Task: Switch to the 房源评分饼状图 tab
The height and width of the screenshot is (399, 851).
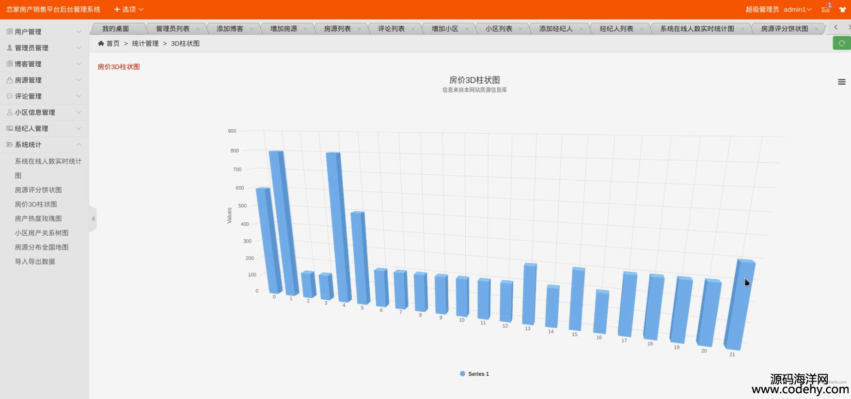Action: pyautogui.click(x=785, y=29)
